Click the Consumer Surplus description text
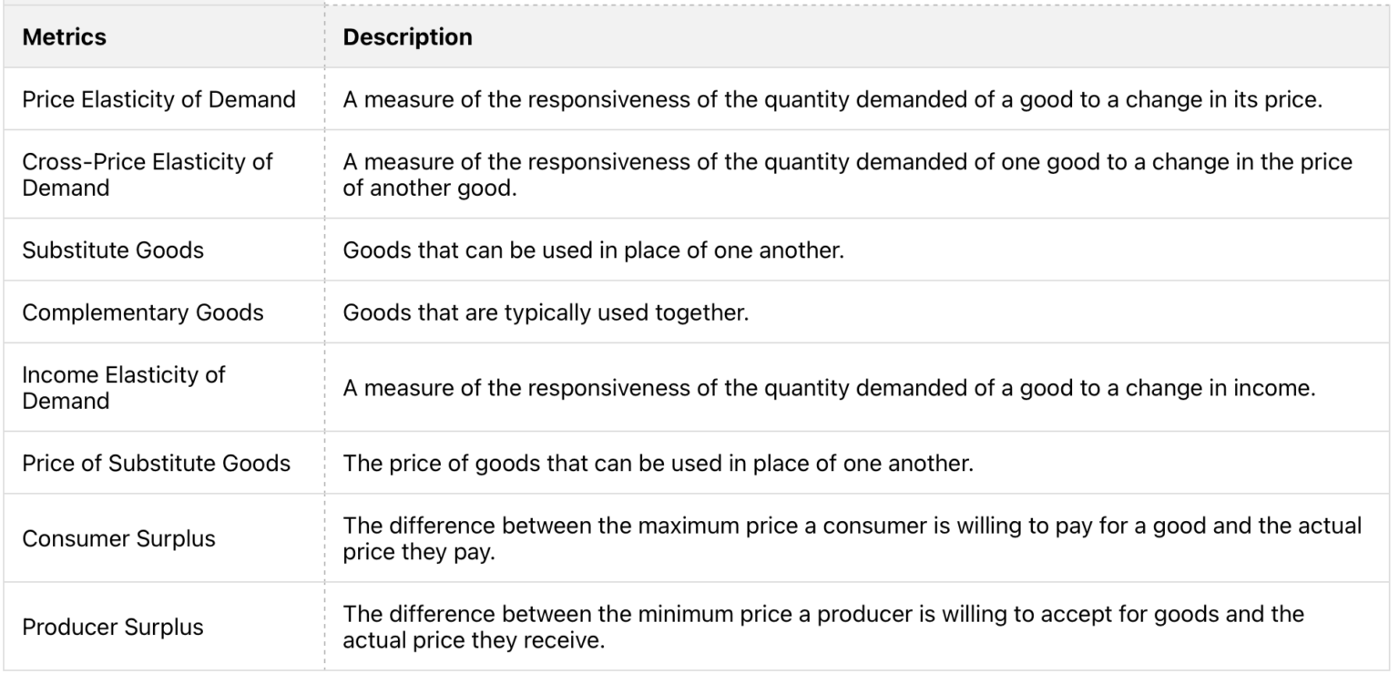Image resolution: width=1399 pixels, height=674 pixels. coord(852,538)
